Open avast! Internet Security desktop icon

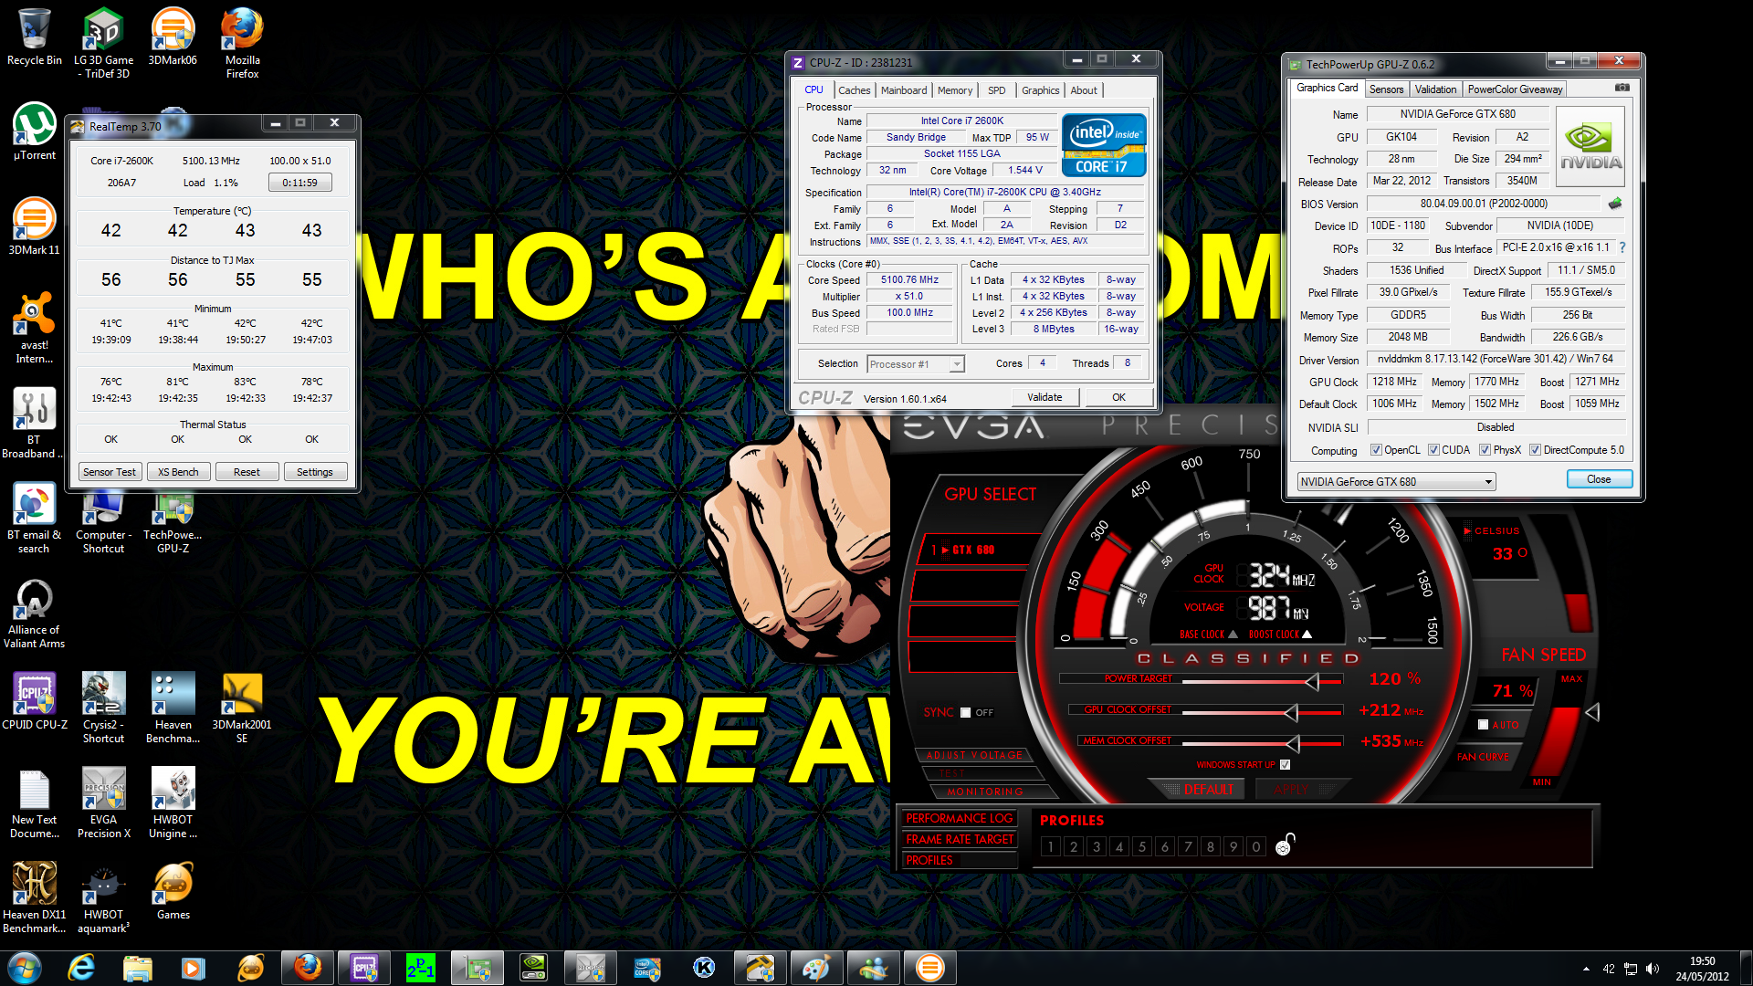pyautogui.click(x=34, y=328)
